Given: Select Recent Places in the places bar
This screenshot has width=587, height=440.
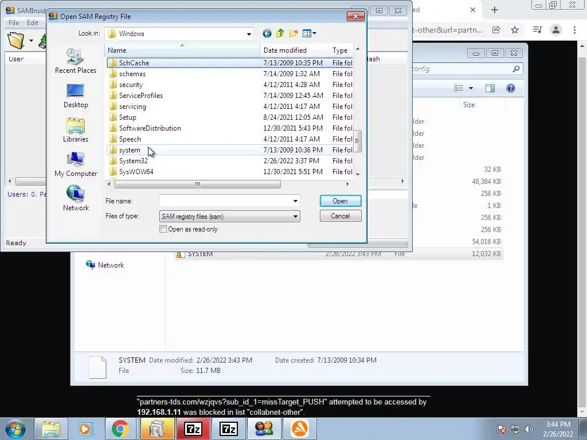Looking at the screenshot, I should [76, 61].
